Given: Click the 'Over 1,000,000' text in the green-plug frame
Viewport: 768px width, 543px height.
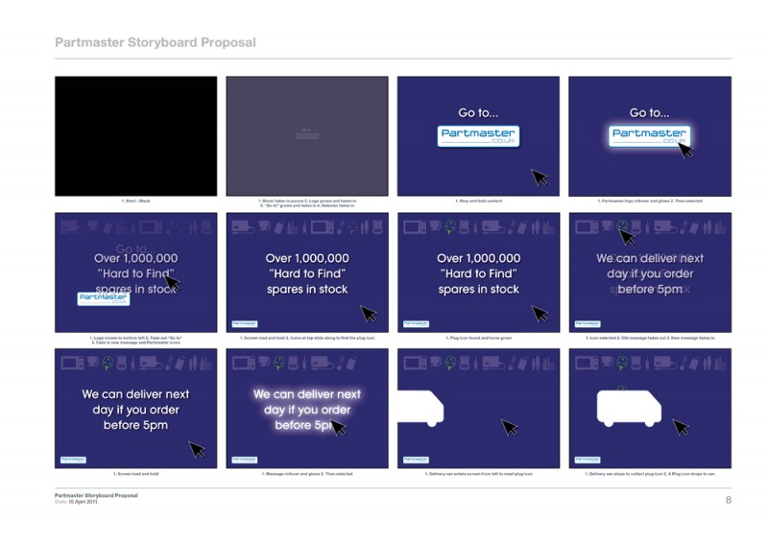Looking at the screenshot, I should 478,258.
